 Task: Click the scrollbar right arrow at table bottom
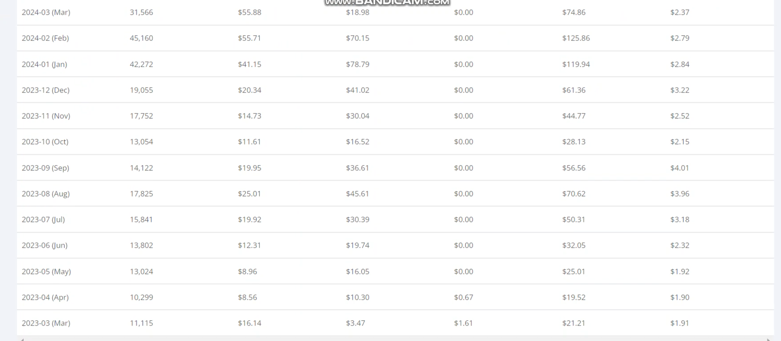click(769, 339)
